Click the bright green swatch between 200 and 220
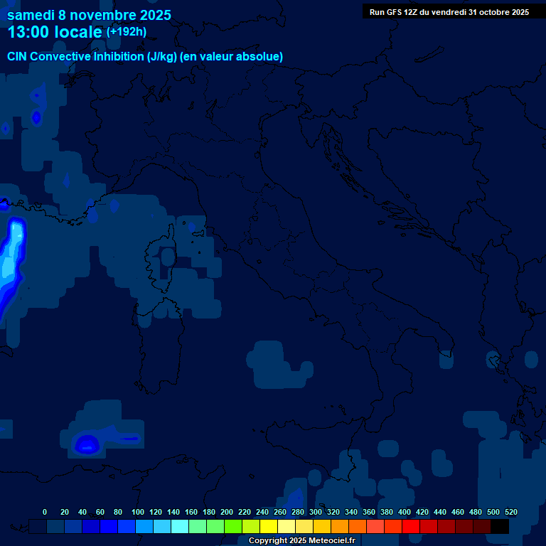 pos(233,526)
